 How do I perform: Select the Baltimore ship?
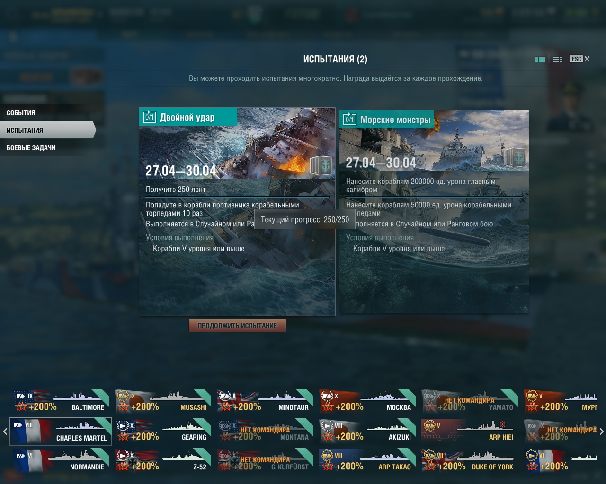[61, 401]
